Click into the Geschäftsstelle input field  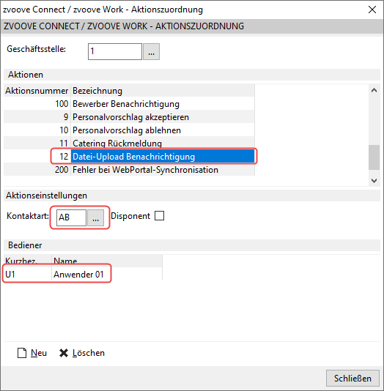click(115, 51)
